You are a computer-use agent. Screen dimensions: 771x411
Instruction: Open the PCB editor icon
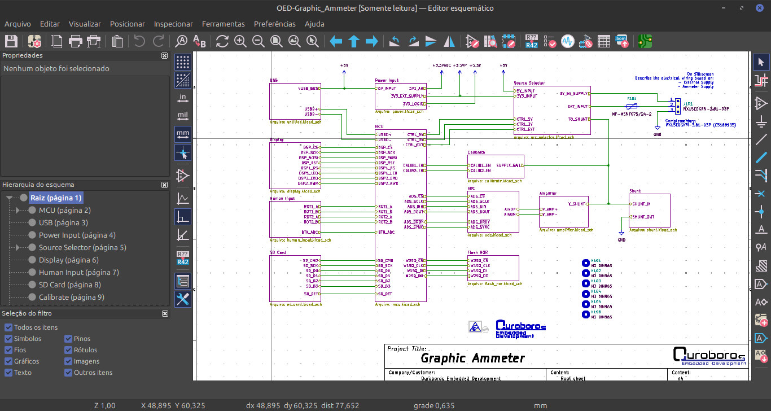click(x=646, y=41)
